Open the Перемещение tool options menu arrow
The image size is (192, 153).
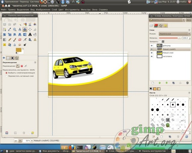35,62
